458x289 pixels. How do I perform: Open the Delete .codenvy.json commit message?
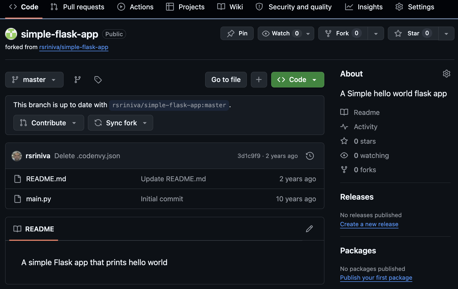(87, 156)
